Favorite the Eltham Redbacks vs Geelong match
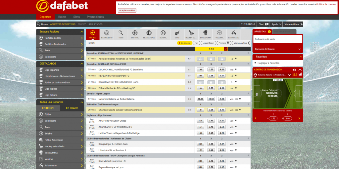The width and height of the screenshot is (339, 169). [x=236, y=88]
